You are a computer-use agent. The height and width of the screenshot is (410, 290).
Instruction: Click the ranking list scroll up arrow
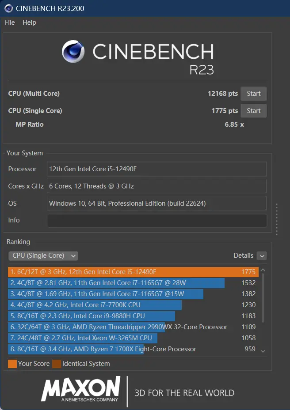coord(263,270)
